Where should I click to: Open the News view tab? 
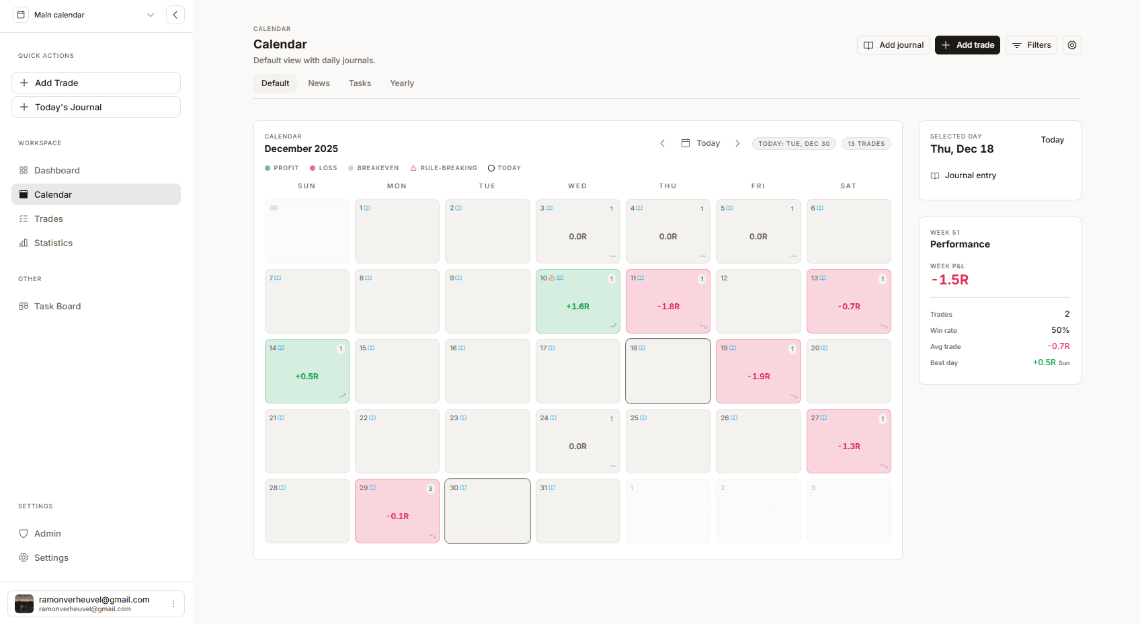[319, 83]
